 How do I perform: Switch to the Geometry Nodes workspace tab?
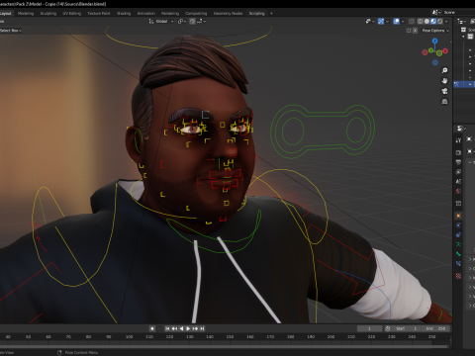tap(228, 13)
